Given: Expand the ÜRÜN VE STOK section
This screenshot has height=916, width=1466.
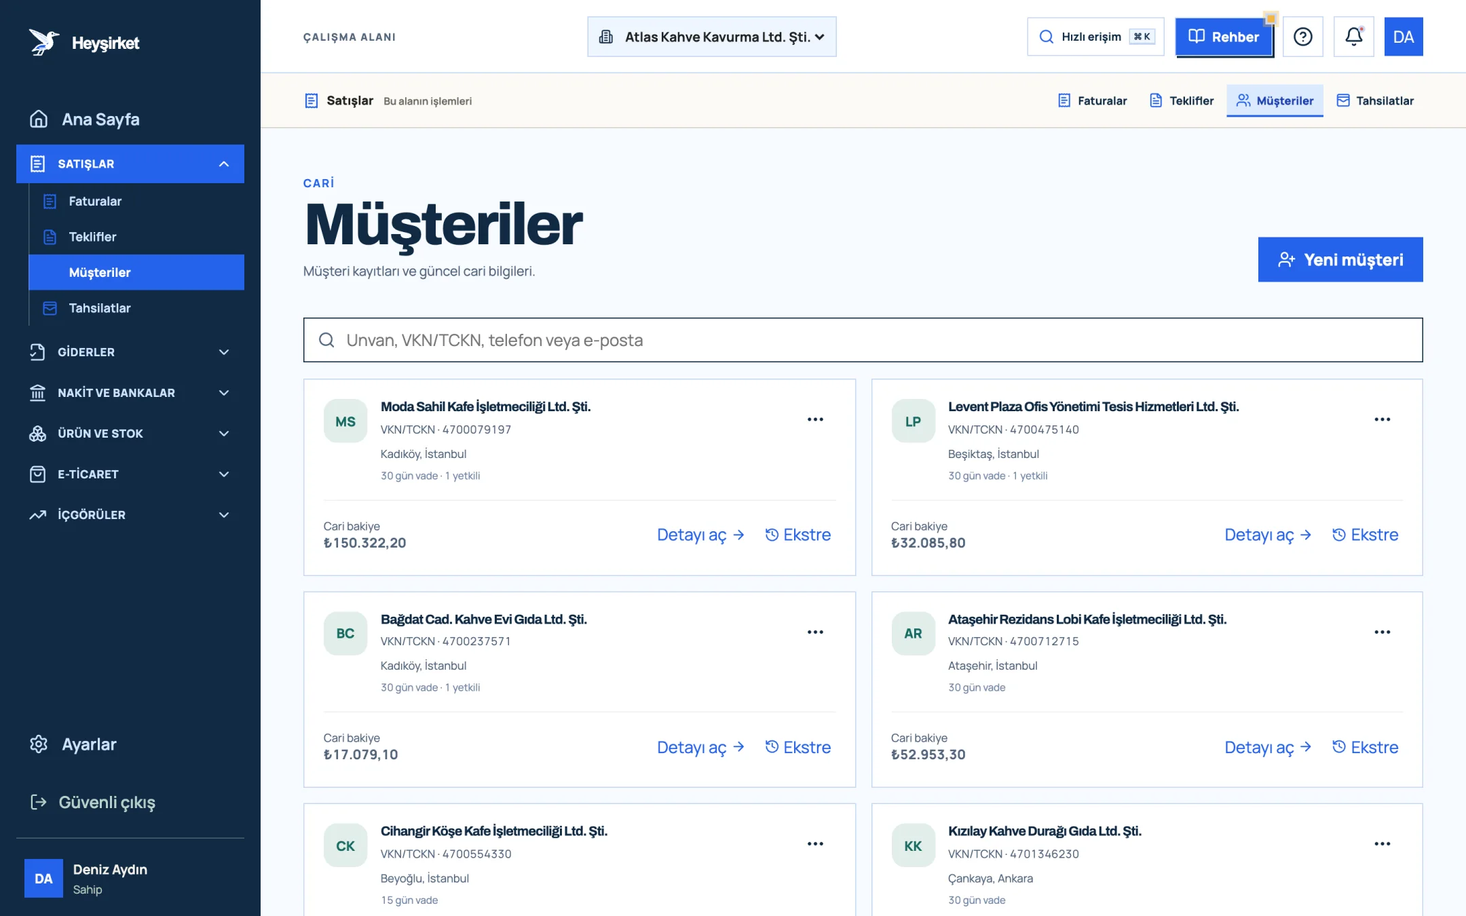Looking at the screenshot, I should click(x=130, y=433).
